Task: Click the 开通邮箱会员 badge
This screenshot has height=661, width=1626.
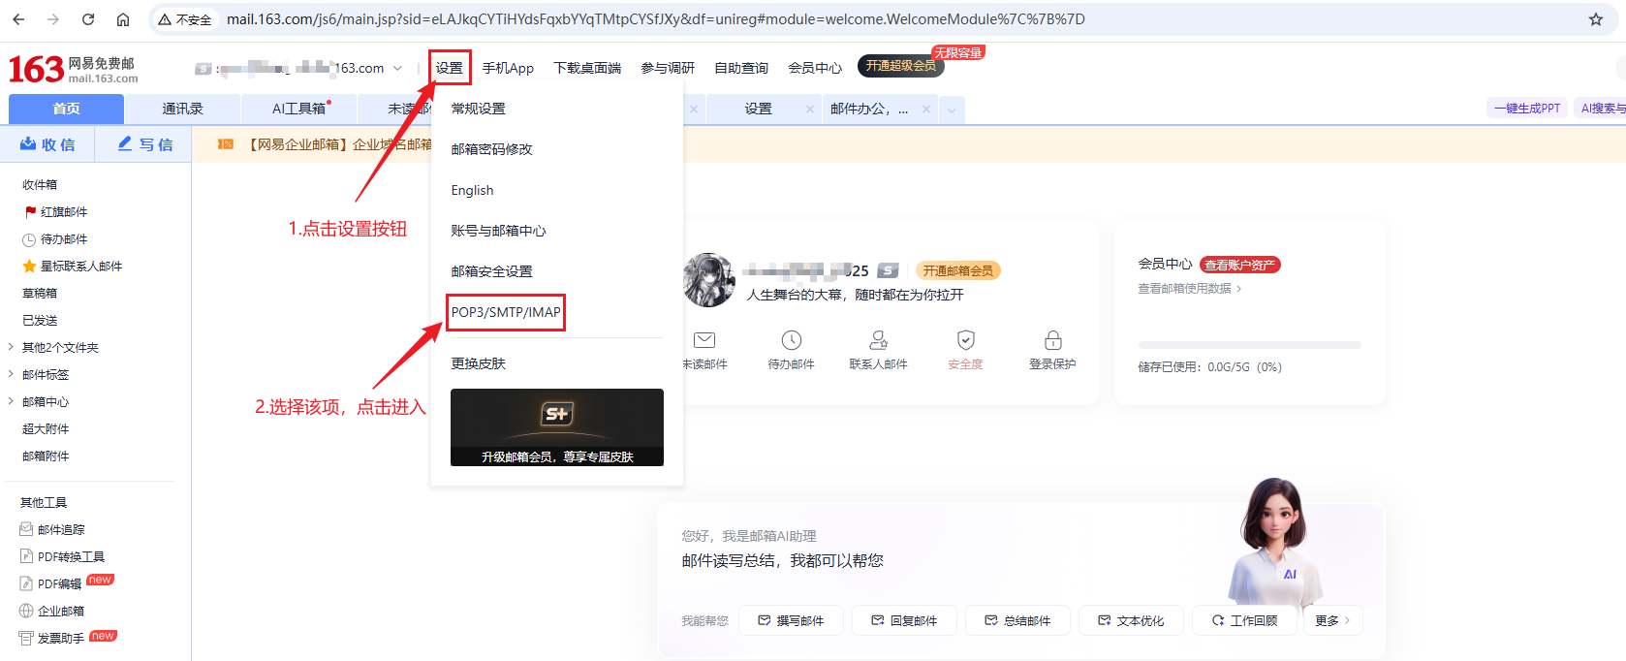Action: (x=957, y=270)
